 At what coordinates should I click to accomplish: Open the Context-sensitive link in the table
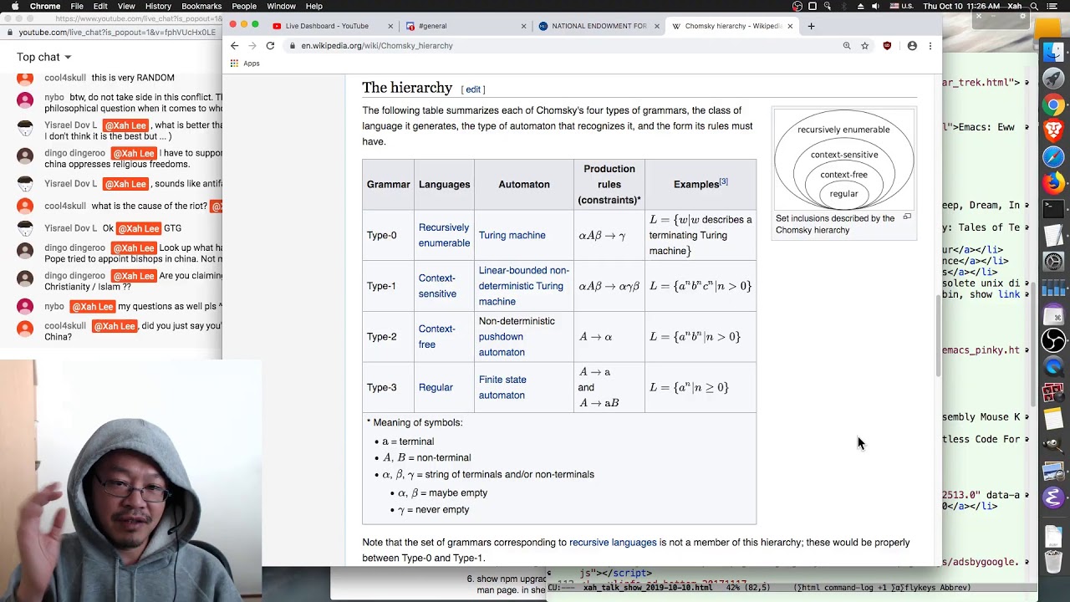tap(437, 286)
